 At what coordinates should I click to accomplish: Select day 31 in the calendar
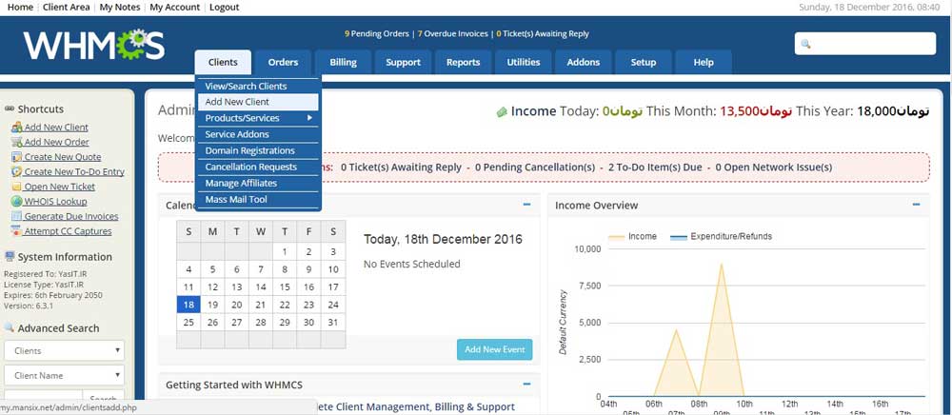[332, 322]
